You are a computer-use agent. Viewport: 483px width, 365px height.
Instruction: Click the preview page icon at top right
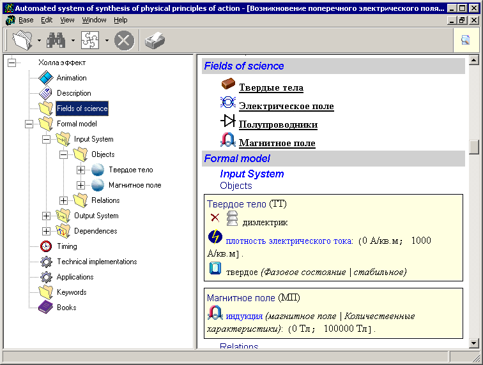coord(465,41)
